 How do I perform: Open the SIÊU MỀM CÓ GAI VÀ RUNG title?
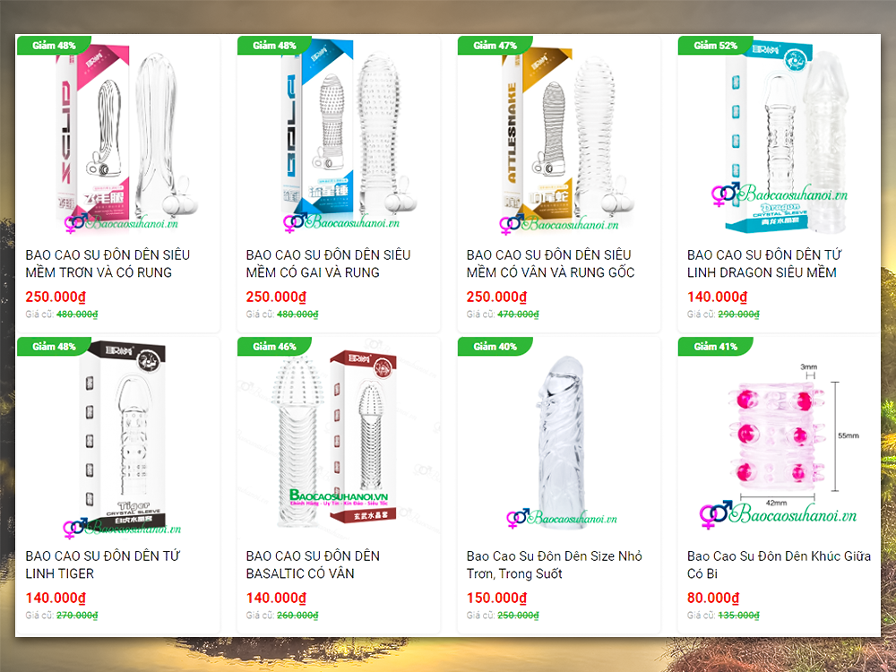click(328, 263)
